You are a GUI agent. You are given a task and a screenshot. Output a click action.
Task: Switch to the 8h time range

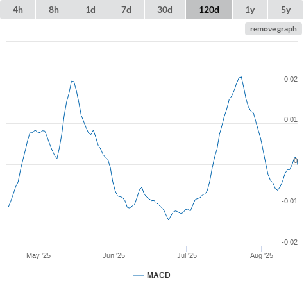tap(54, 10)
